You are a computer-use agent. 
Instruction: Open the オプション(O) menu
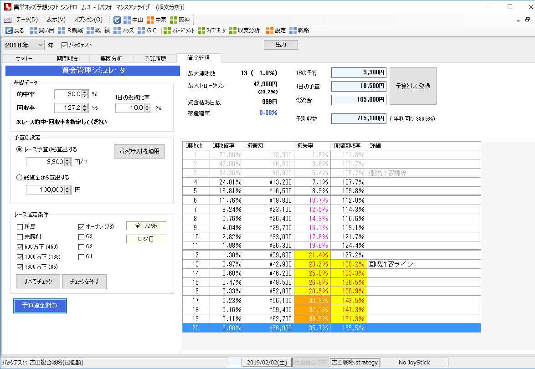[88, 20]
